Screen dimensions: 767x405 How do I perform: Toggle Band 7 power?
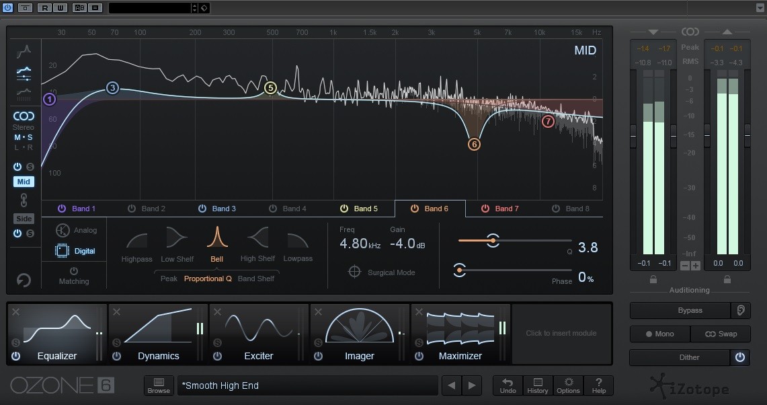[x=485, y=209]
